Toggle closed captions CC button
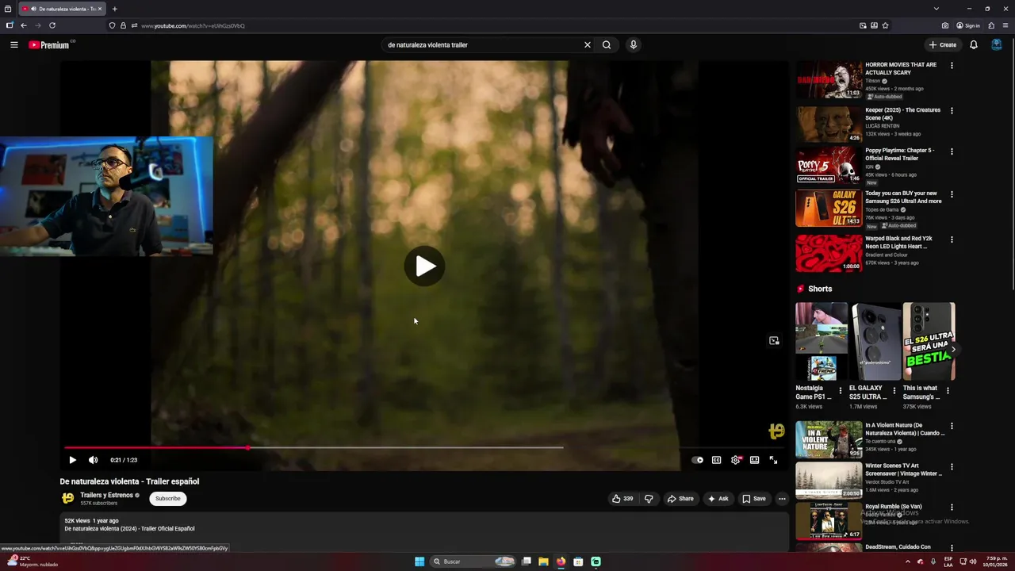 716,460
